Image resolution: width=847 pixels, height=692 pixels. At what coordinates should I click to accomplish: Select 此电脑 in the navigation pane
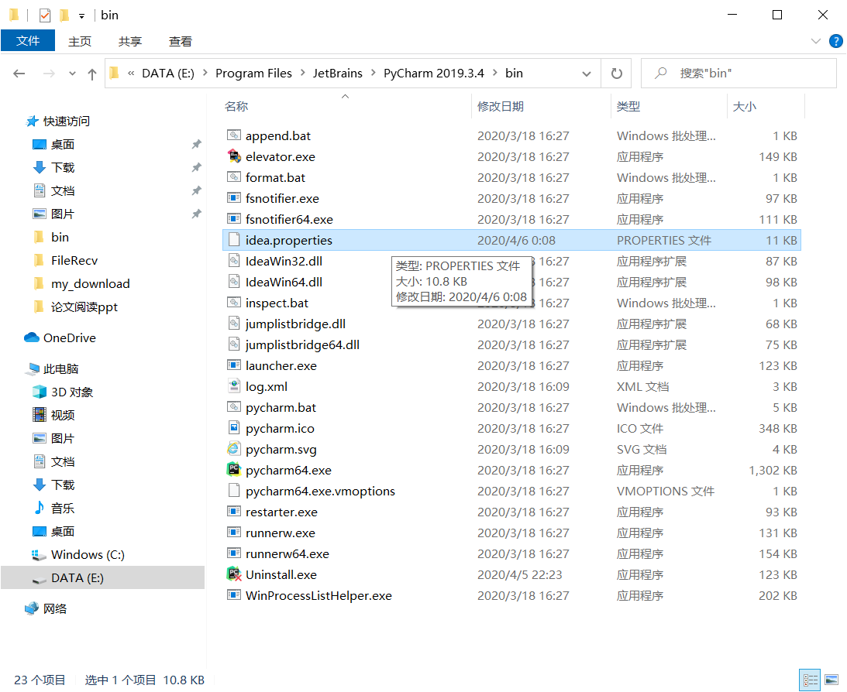click(51, 368)
